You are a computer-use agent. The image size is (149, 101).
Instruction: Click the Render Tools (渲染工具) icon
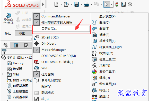[94, 72]
